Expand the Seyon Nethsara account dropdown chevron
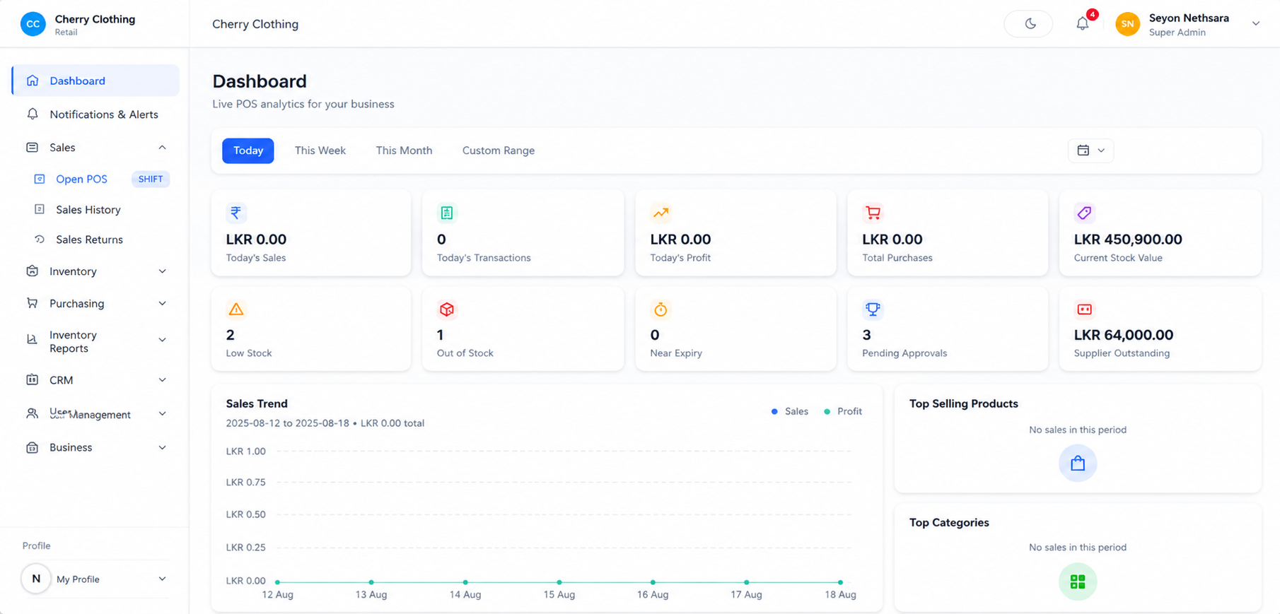Viewport: 1280px width, 614px height. point(1256,24)
